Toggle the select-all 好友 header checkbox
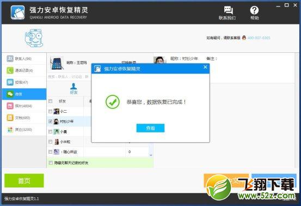The image size is (301, 206). [x=50, y=101]
